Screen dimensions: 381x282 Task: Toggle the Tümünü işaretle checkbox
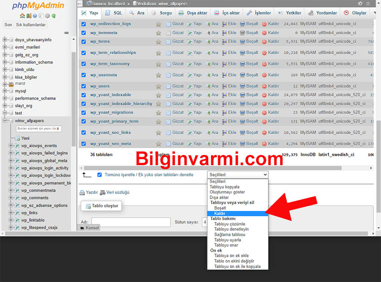[x=99, y=175]
